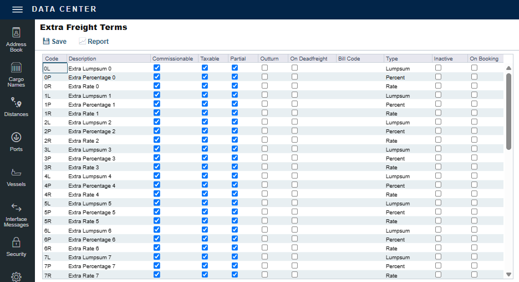Screen dimensions: 519x282
Task: Click the Bill Code column header
Action: click(x=360, y=59)
